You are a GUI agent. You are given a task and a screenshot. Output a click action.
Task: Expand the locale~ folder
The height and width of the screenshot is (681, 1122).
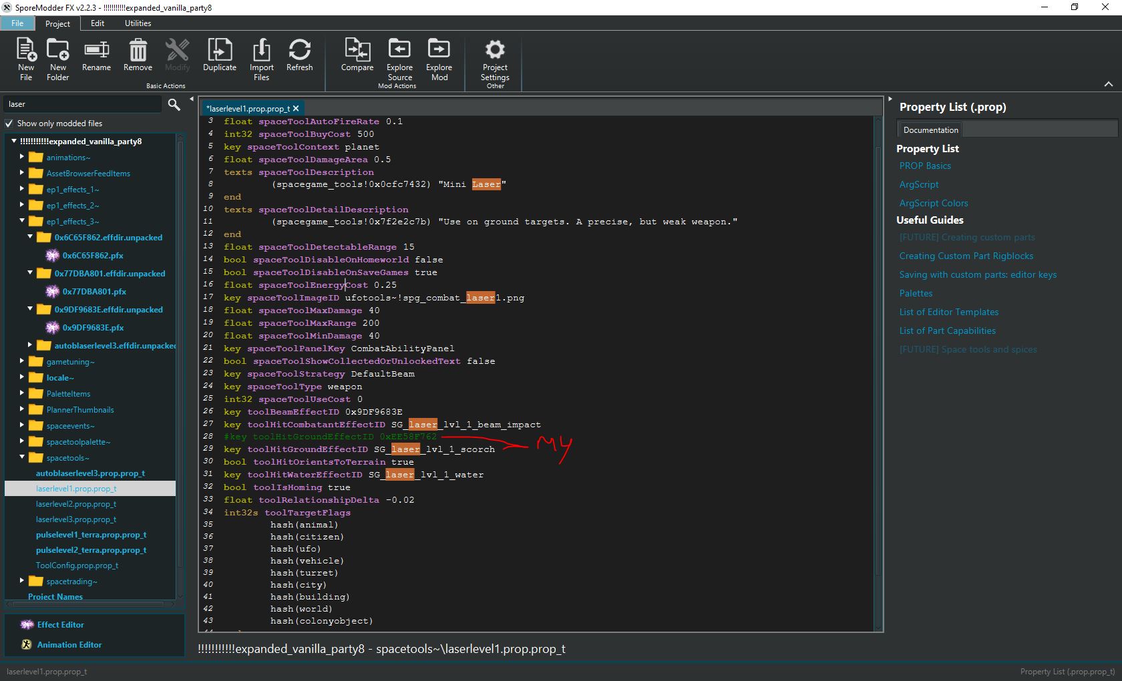coord(22,377)
